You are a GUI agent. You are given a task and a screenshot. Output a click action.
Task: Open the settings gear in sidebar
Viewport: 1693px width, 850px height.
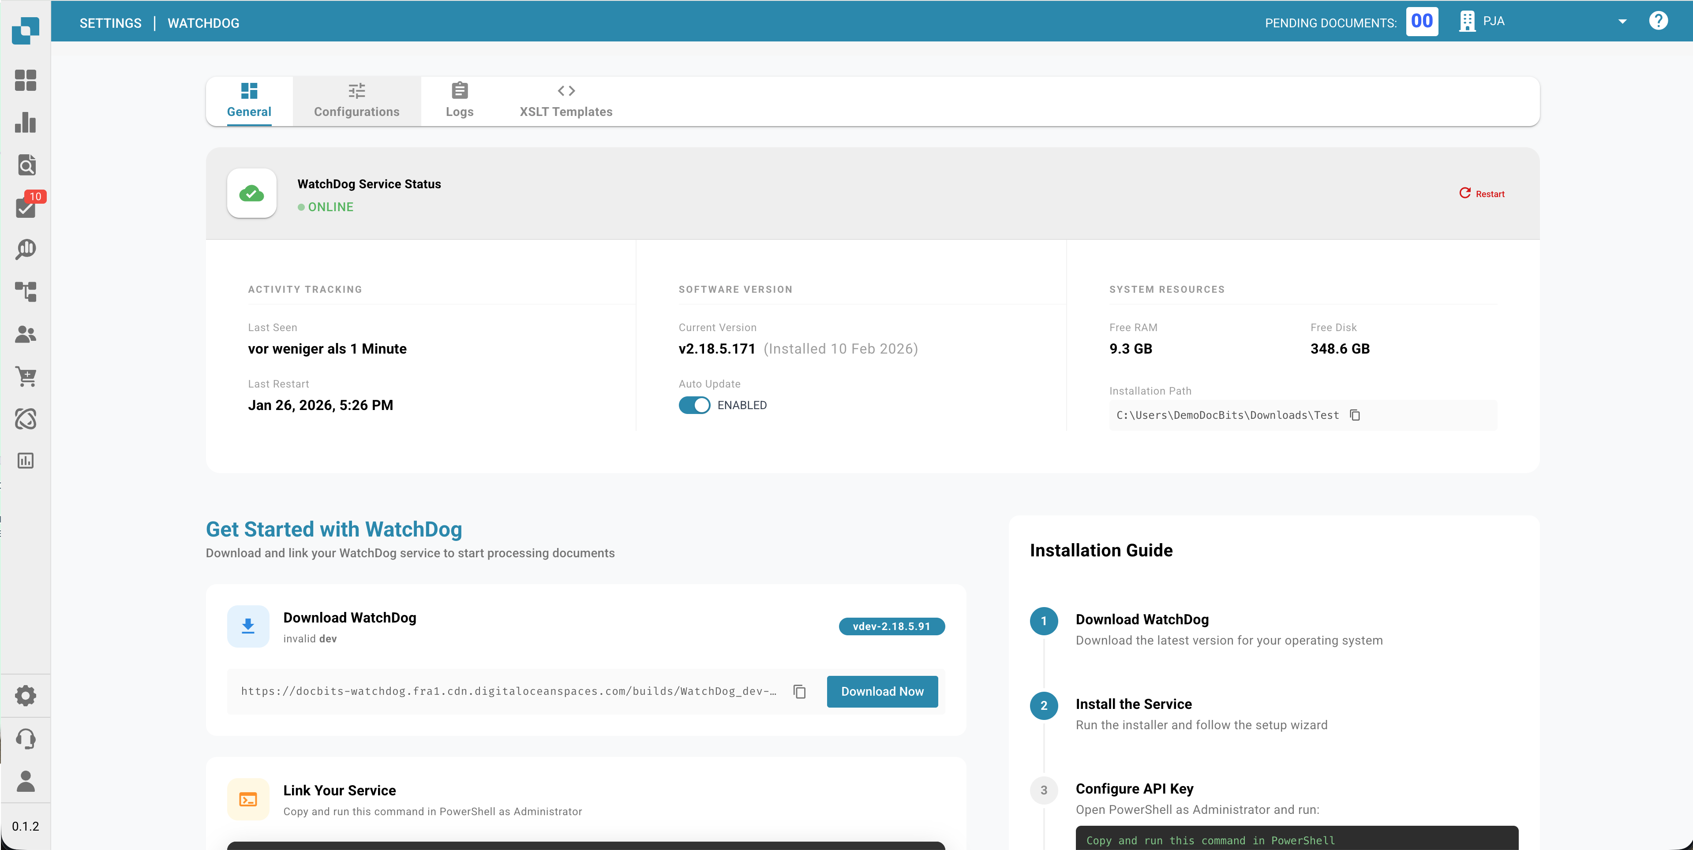[26, 695]
